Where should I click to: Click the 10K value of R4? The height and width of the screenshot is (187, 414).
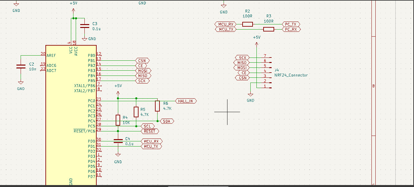tap(126, 123)
